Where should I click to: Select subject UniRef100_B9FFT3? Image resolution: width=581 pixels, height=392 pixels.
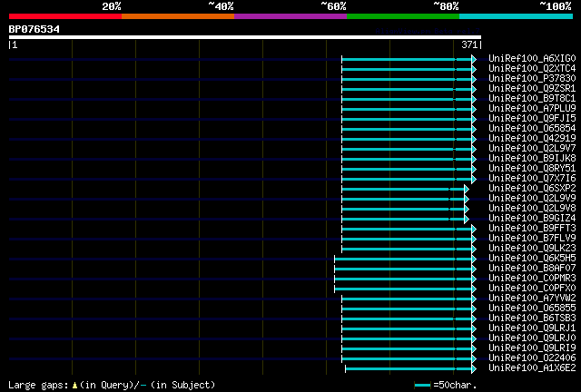(x=532, y=229)
